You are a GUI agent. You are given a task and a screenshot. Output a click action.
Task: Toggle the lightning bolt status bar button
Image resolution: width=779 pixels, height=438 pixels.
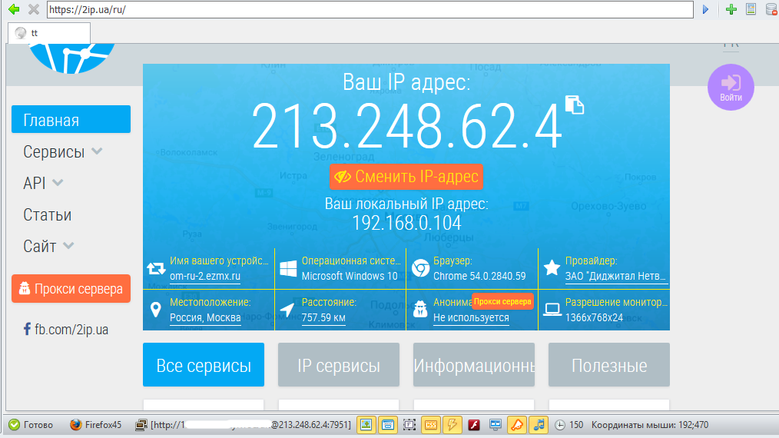[x=452, y=424]
